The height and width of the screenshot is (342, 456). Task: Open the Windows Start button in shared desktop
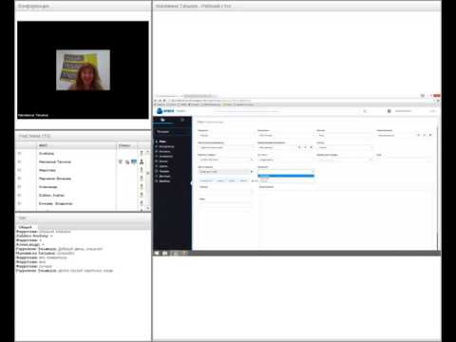coord(157,253)
